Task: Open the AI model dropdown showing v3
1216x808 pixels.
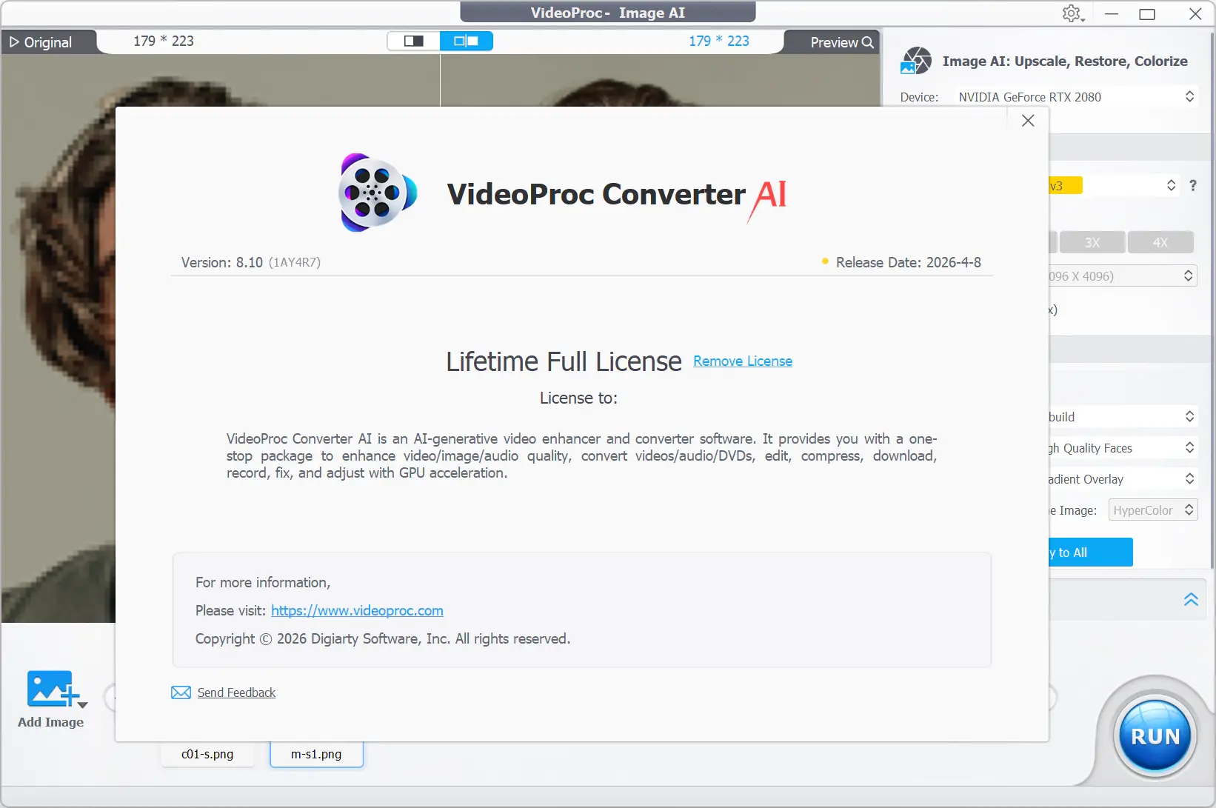Action: click(1113, 185)
